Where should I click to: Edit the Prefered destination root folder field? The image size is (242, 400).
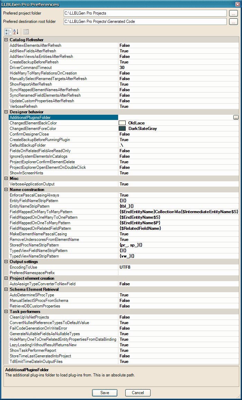pyautogui.click(x=145, y=22)
